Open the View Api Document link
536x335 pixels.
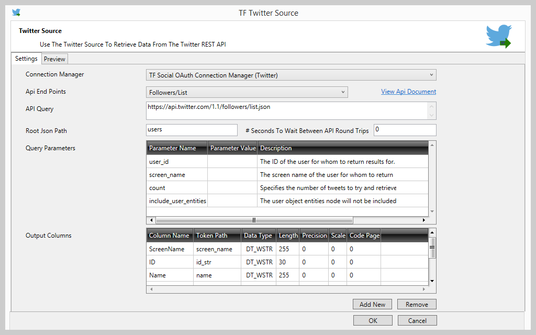click(408, 92)
